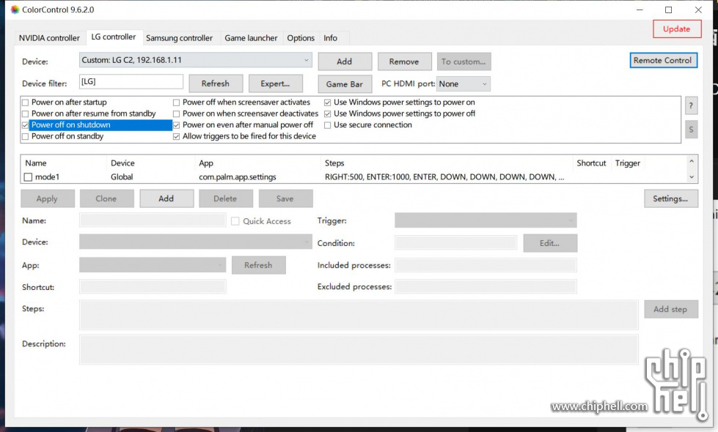Click the Excluded processes field

pos(486,286)
